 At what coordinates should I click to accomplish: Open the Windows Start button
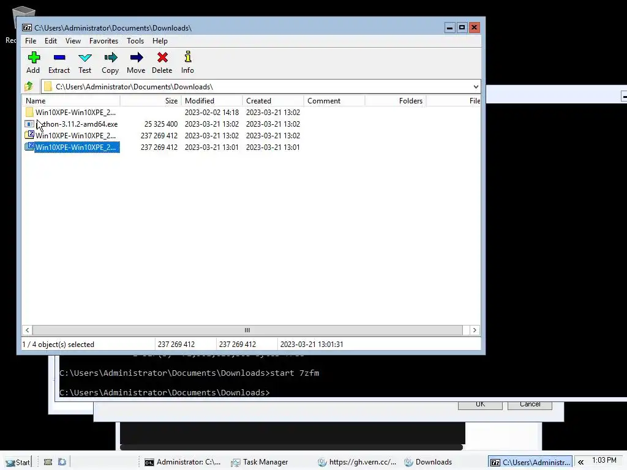[18, 462]
